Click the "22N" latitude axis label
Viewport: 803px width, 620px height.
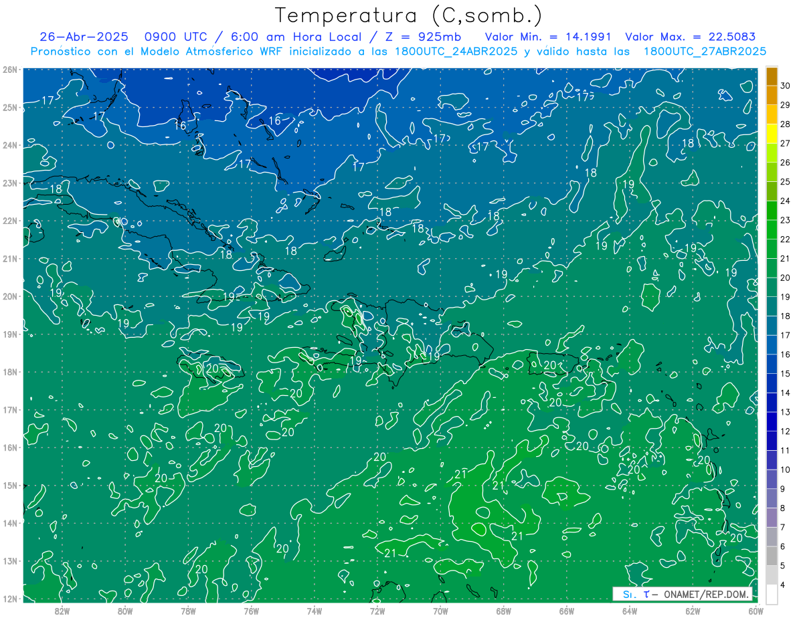(9, 221)
